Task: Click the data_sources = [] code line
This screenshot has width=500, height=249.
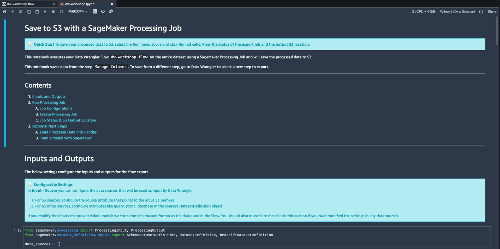Action: [x=43, y=244]
